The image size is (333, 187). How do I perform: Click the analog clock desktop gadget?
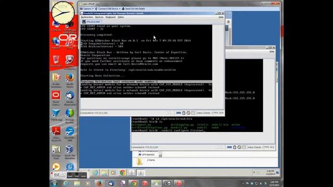(63, 12)
